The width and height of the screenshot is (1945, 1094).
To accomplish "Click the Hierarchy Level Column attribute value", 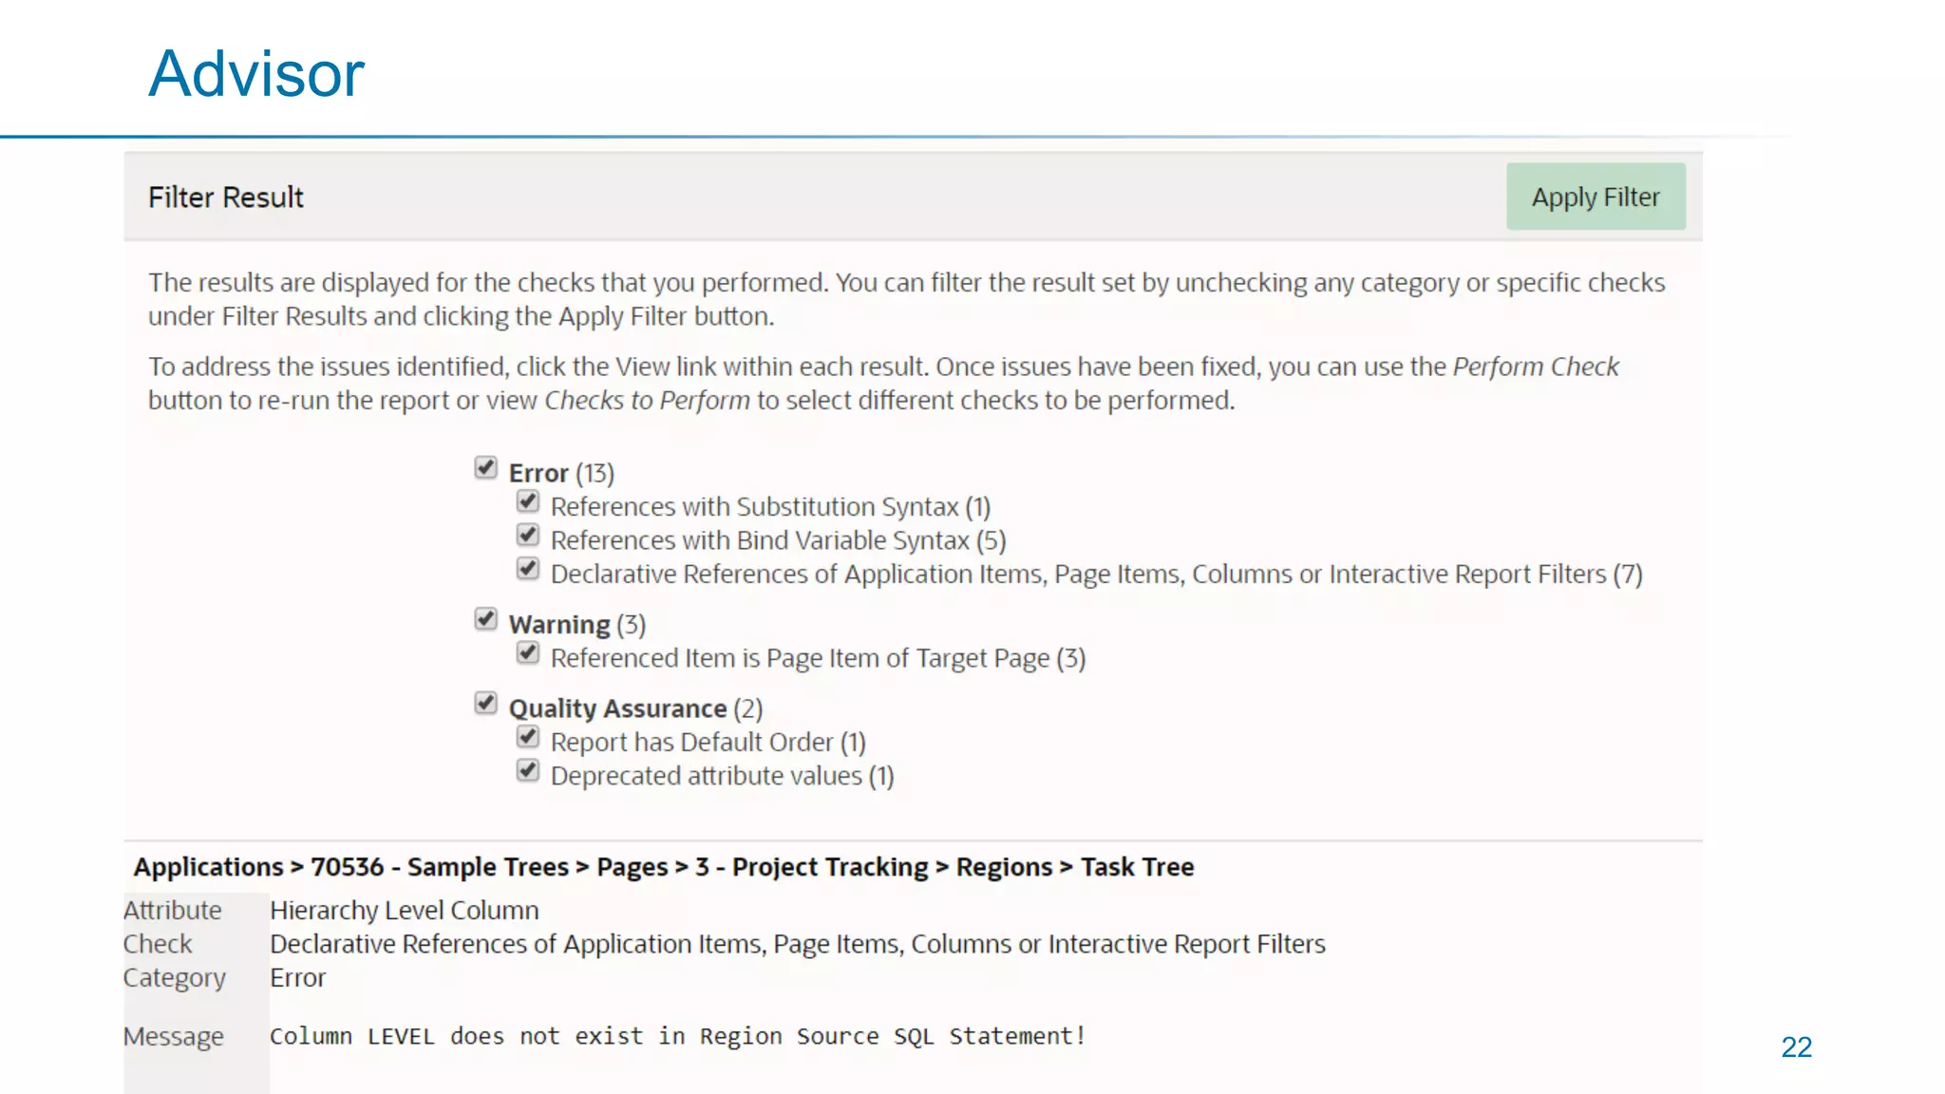I will pyautogui.click(x=404, y=910).
